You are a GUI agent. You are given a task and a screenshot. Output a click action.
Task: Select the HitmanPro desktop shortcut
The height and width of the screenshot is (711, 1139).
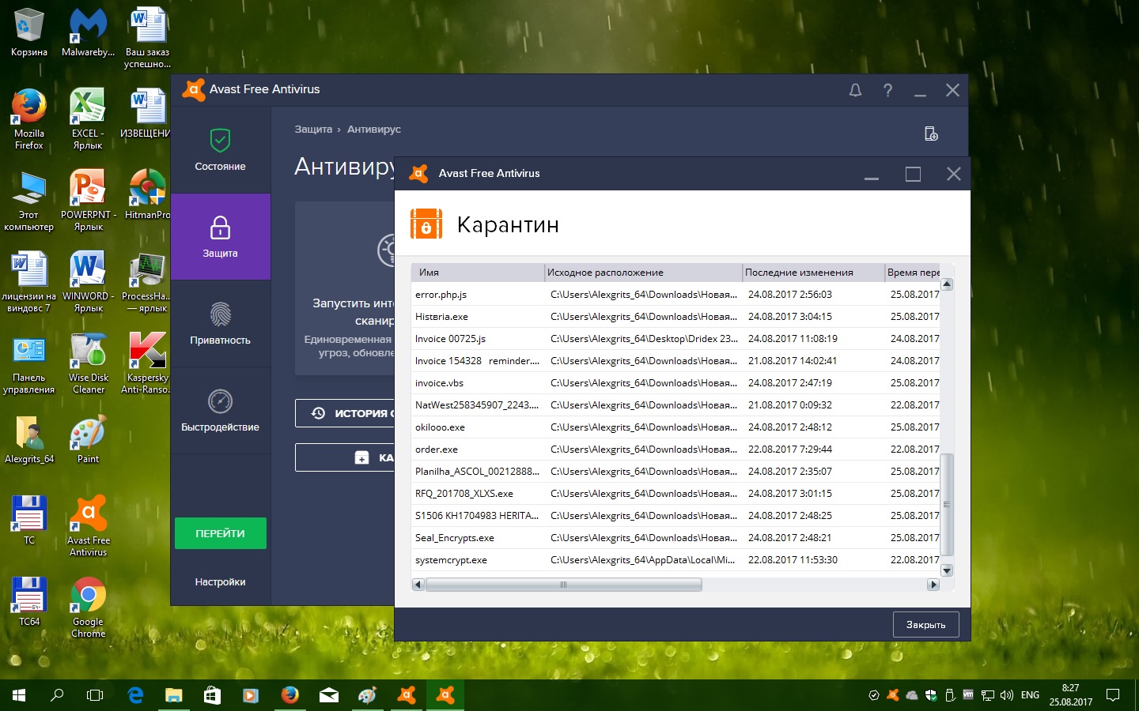coord(147,194)
